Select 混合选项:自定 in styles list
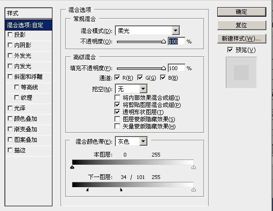273x211 pixels. click(x=29, y=25)
